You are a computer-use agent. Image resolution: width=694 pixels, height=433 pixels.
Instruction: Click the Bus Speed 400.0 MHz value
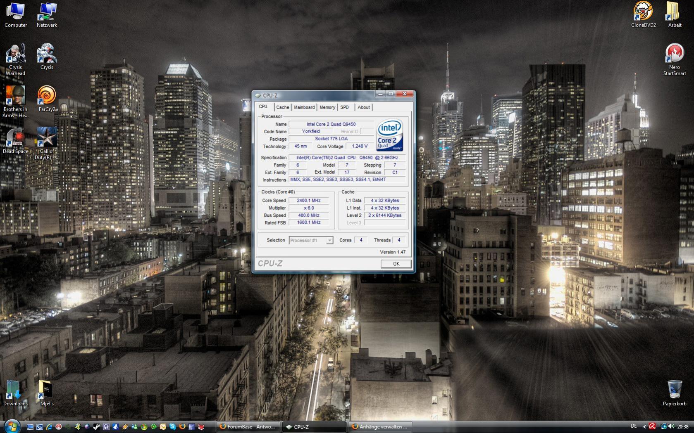(309, 215)
